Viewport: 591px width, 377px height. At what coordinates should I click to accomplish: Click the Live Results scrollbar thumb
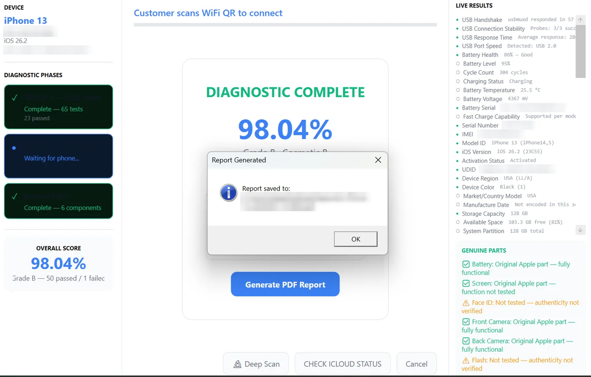(x=580, y=51)
